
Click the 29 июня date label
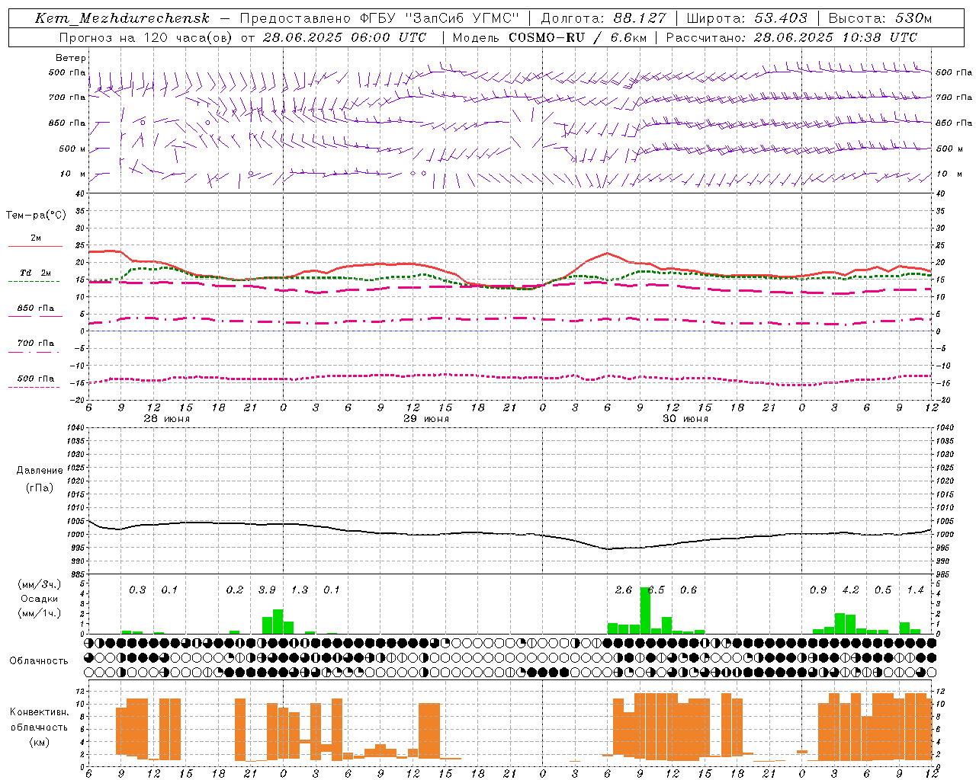426,419
